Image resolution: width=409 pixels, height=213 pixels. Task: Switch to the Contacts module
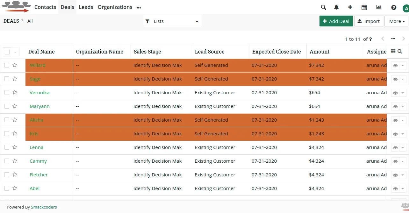45,7
